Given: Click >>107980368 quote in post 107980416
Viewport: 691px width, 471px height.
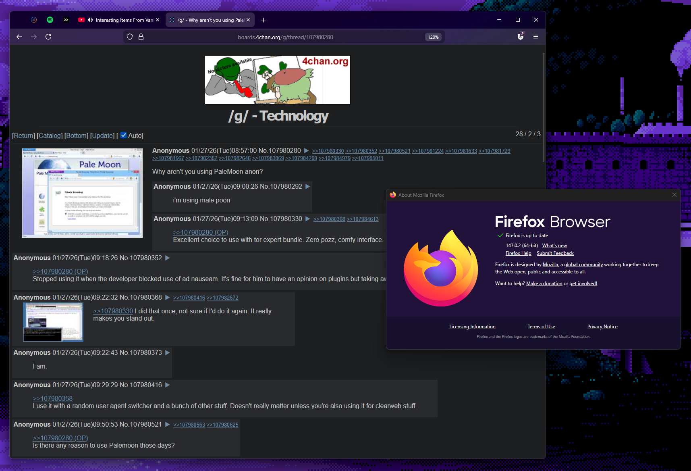Looking at the screenshot, I should pyautogui.click(x=53, y=399).
